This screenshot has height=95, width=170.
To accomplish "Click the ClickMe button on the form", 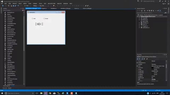I will [39, 24].
